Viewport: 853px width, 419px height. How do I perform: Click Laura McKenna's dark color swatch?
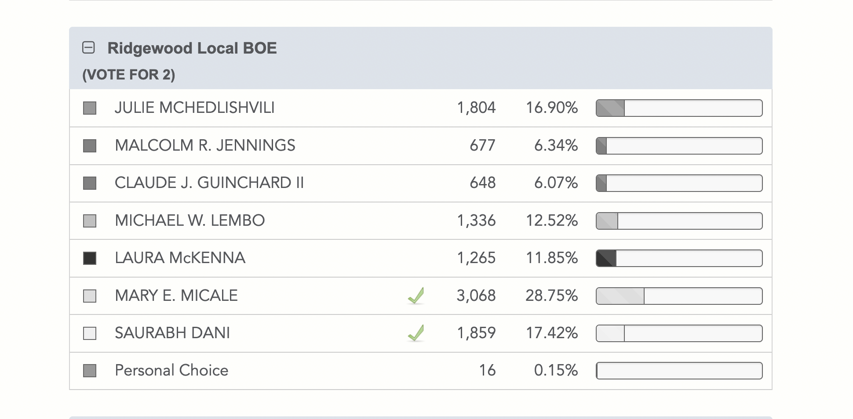click(x=90, y=258)
